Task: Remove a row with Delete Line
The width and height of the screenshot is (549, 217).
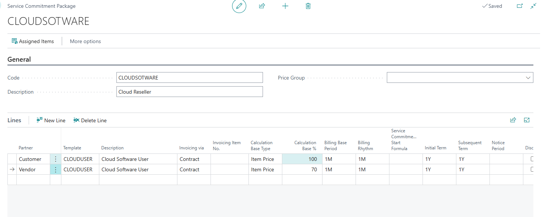Action: pyautogui.click(x=90, y=120)
